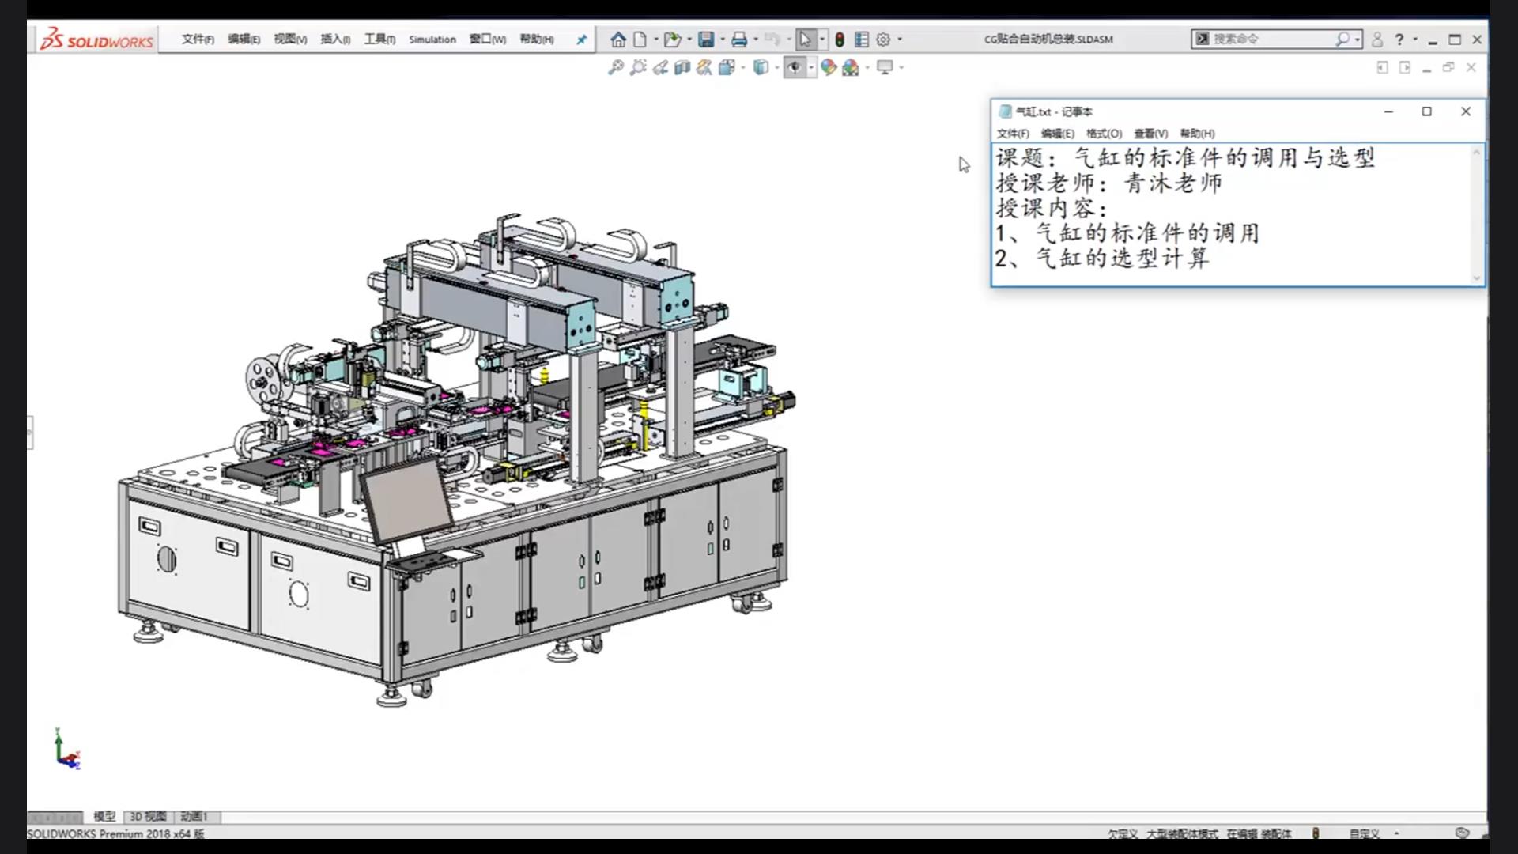Expand the Print dropdown arrow

point(756,40)
